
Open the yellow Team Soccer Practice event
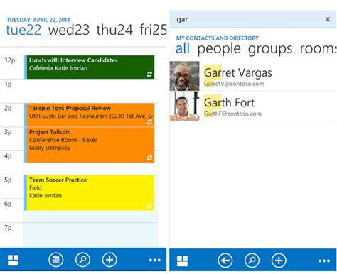point(90,192)
